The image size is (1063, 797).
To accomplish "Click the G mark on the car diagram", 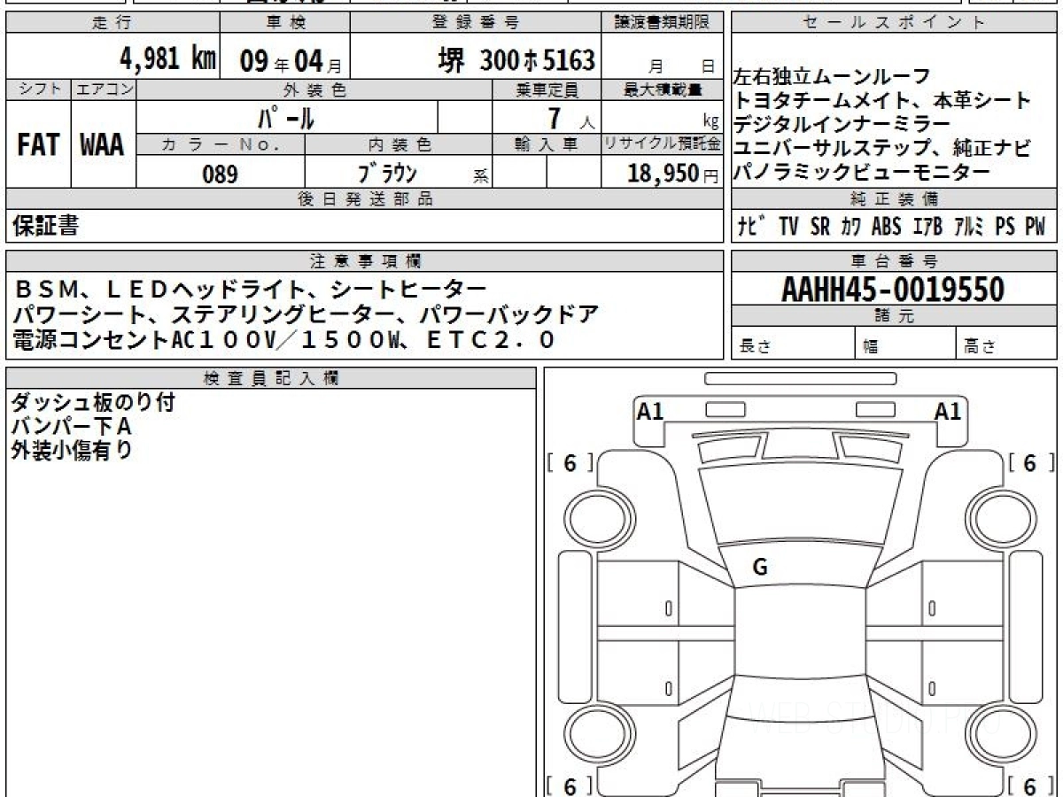I will click(759, 568).
